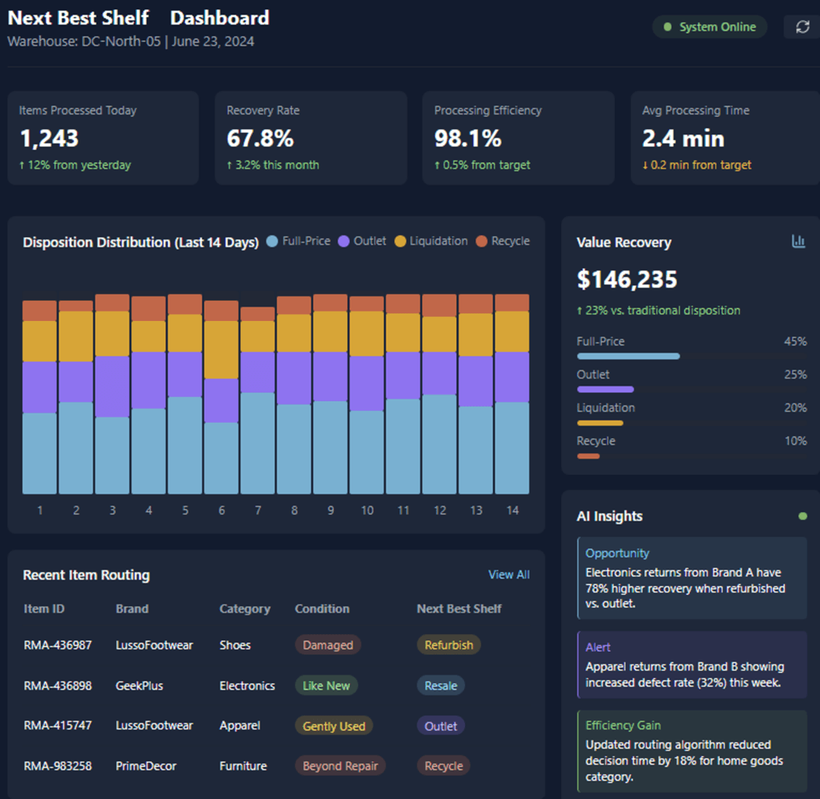Click the Items Processed Today KPI card
The height and width of the screenshot is (799, 820).
pyautogui.click(x=103, y=138)
